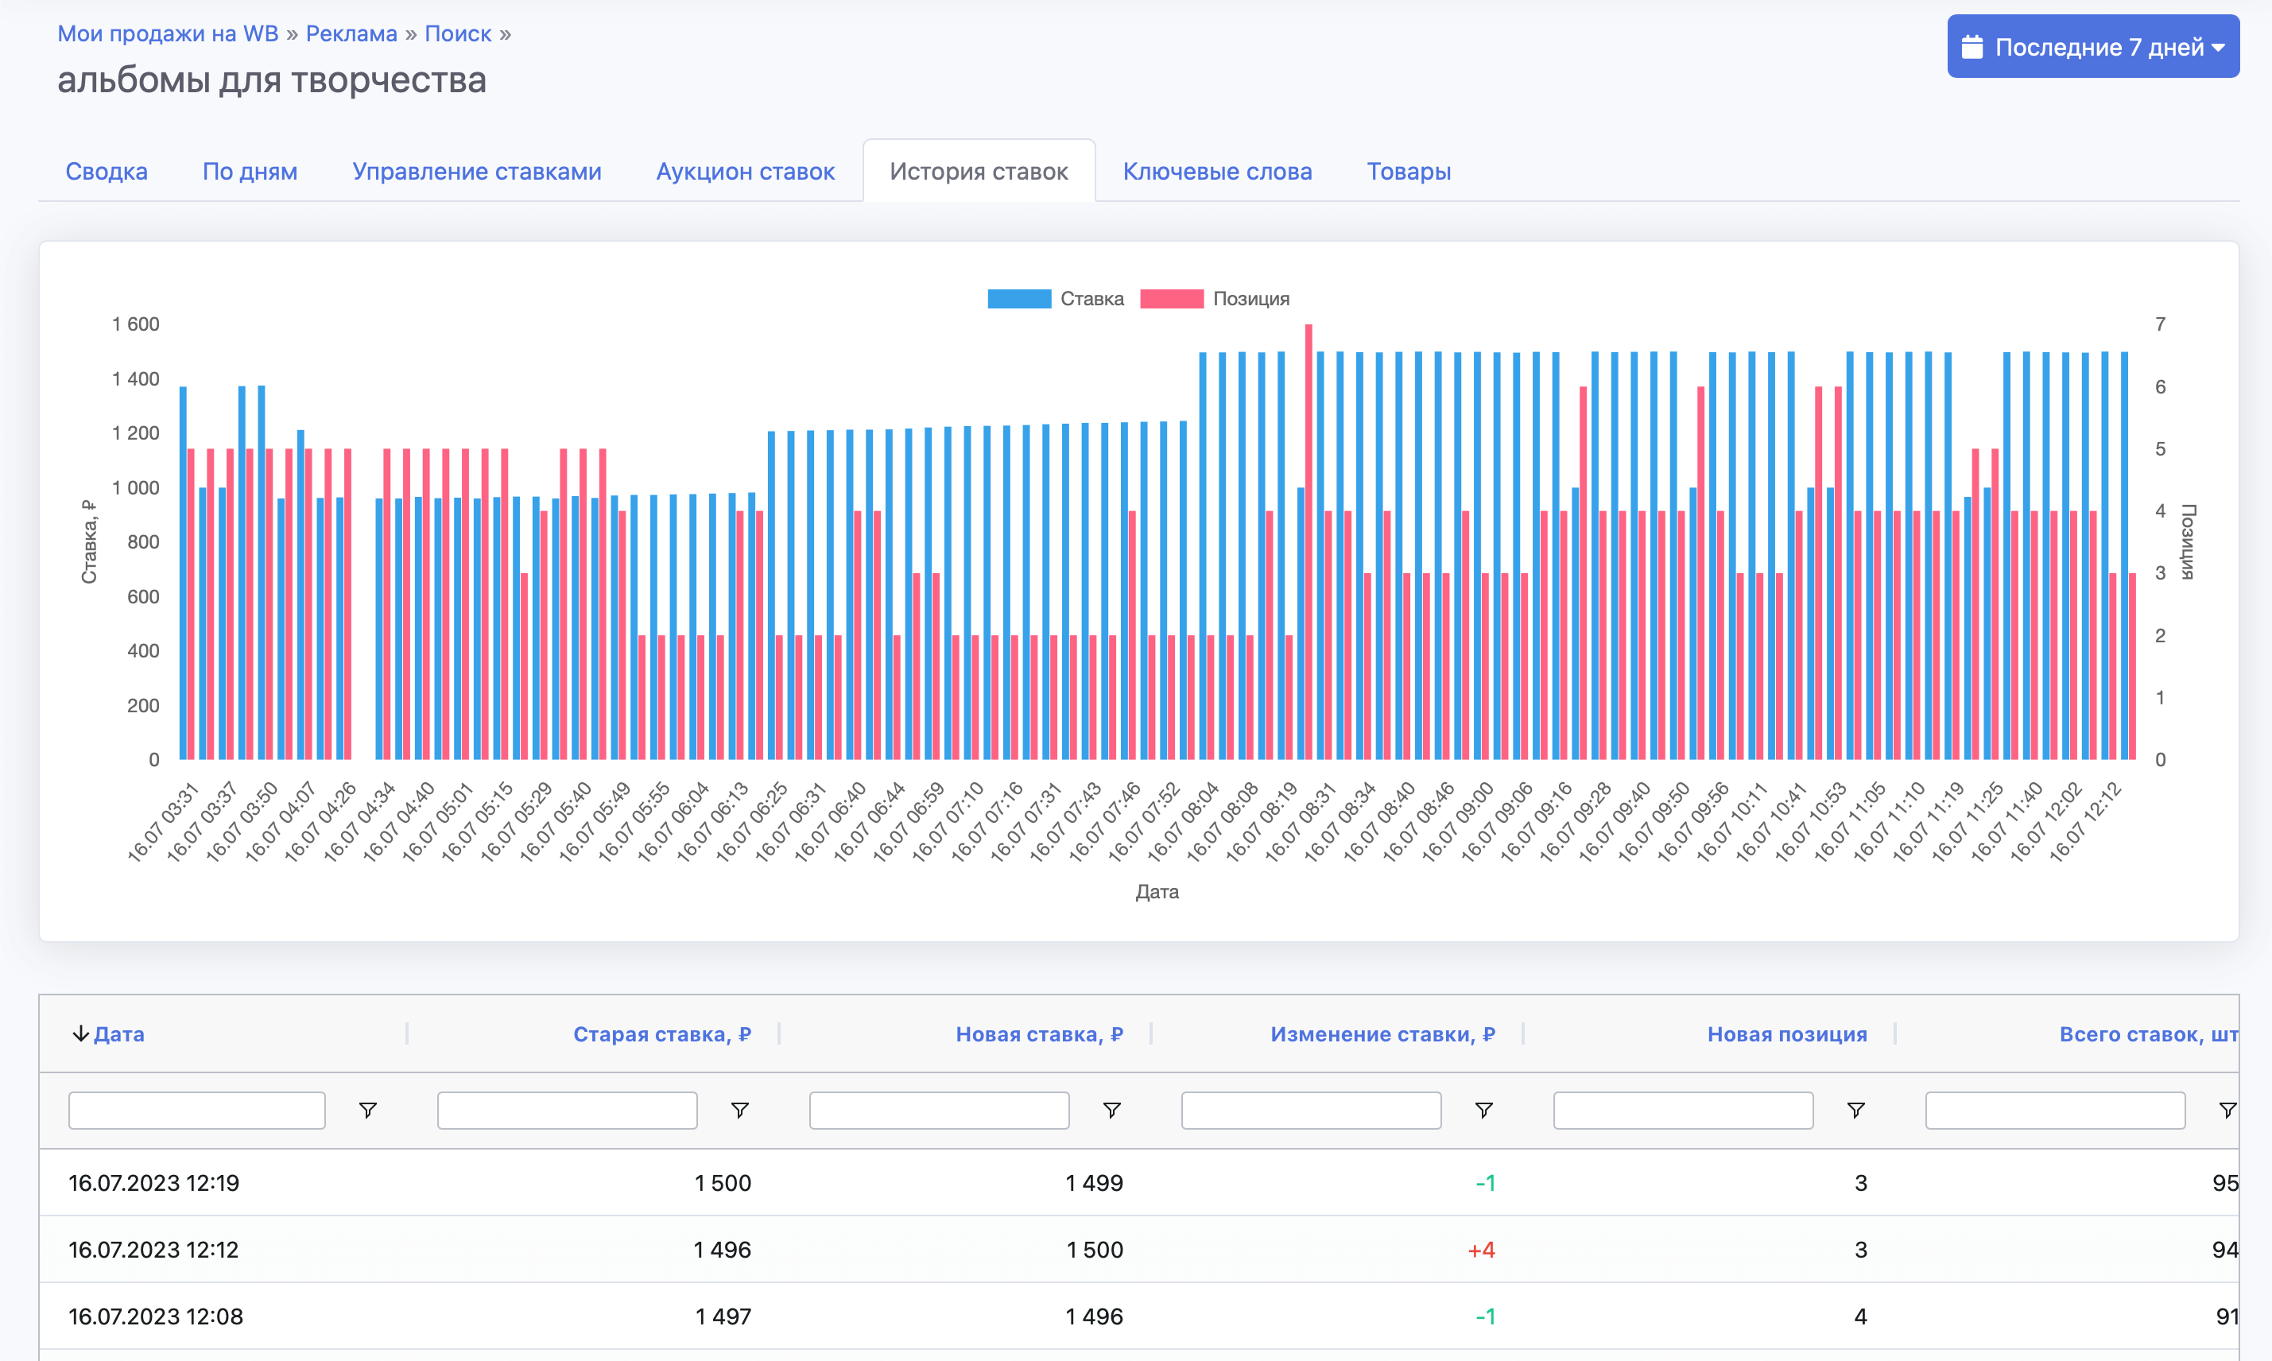Click the filter icon for Новая ставка column
This screenshot has width=2272, height=1361.
pos(1111,1111)
